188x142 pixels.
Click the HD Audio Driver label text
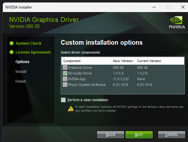click(80, 73)
